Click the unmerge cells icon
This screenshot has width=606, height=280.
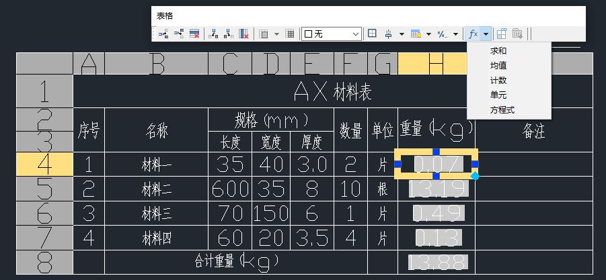(289, 34)
